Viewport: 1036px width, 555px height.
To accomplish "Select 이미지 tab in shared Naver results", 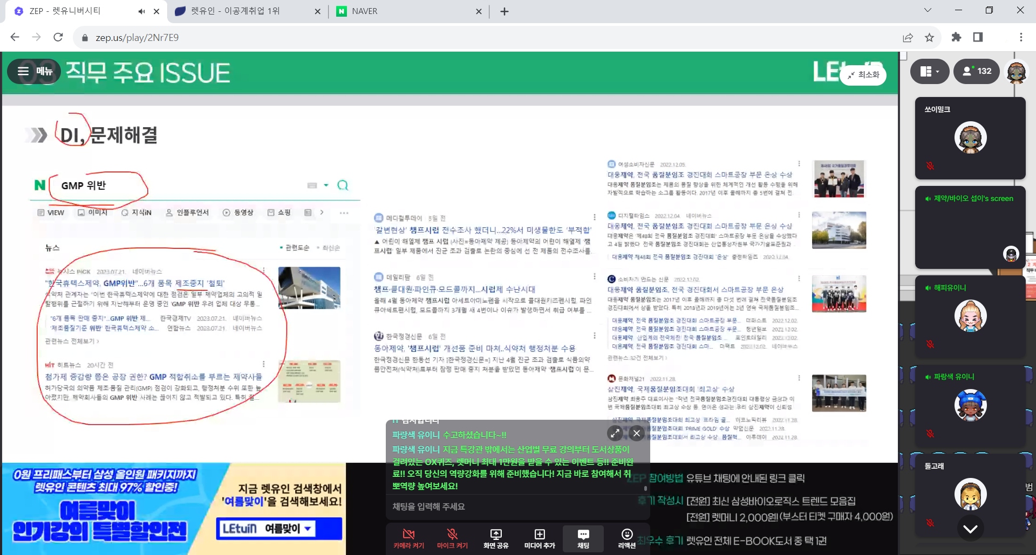I will [93, 213].
